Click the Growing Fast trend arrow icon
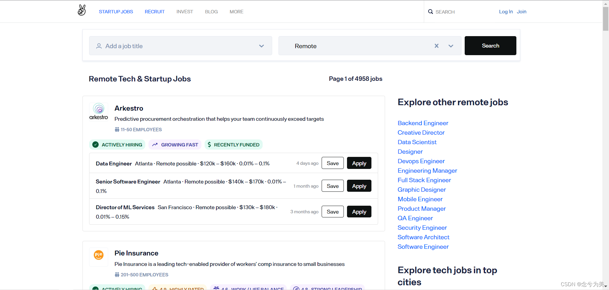 pyautogui.click(x=155, y=145)
